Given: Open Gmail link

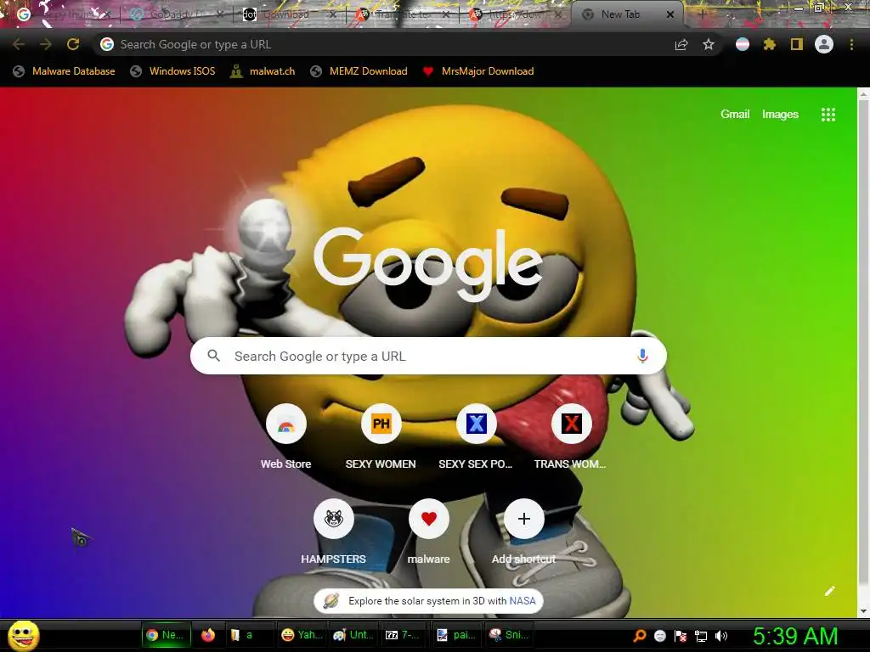Looking at the screenshot, I should click(735, 115).
